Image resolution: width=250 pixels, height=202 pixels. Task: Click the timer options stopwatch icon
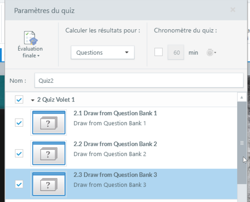tap(211, 53)
